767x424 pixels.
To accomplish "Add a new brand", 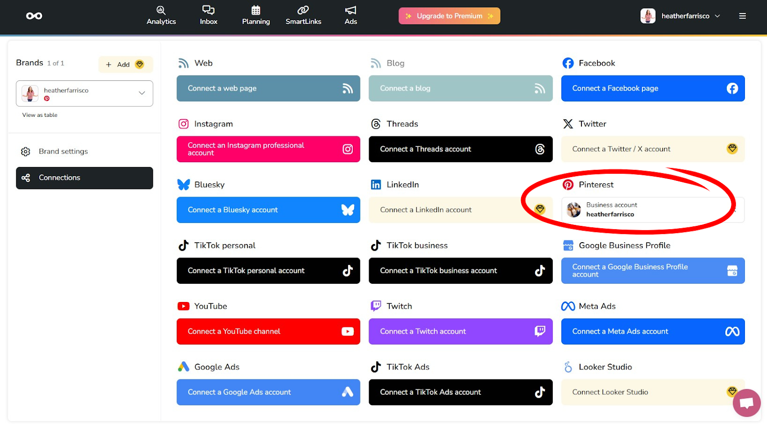I will tap(126, 65).
